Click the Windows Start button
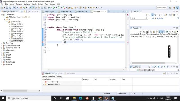 pyautogui.click(x=3, y=98)
